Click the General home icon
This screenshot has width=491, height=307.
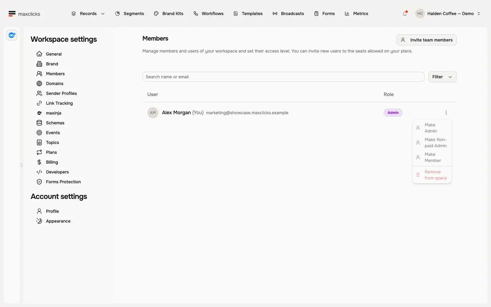tap(39, 54)
